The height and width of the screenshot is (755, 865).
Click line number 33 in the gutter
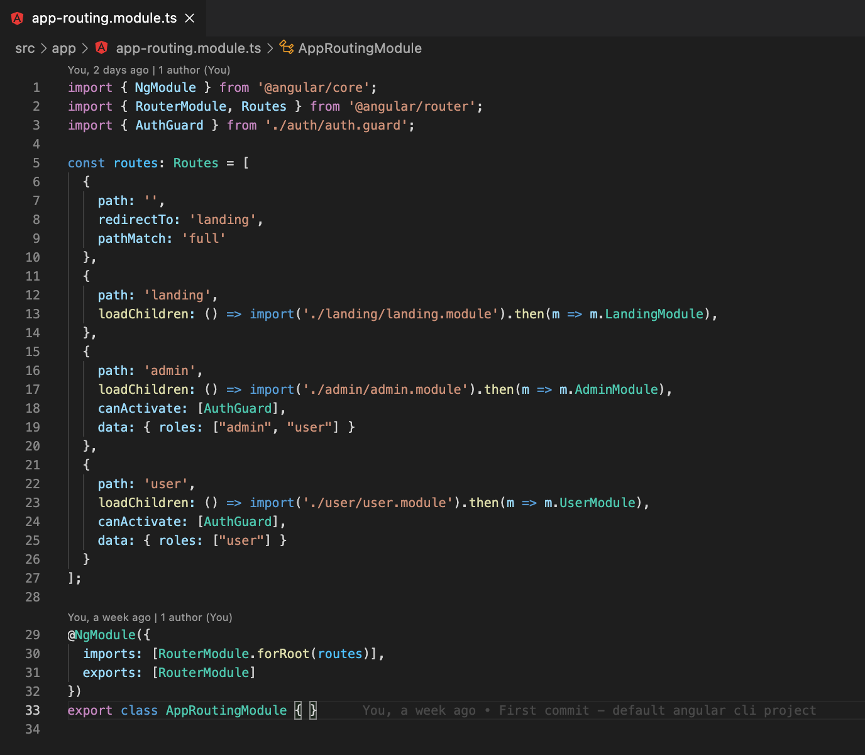(x=33, y=710)
